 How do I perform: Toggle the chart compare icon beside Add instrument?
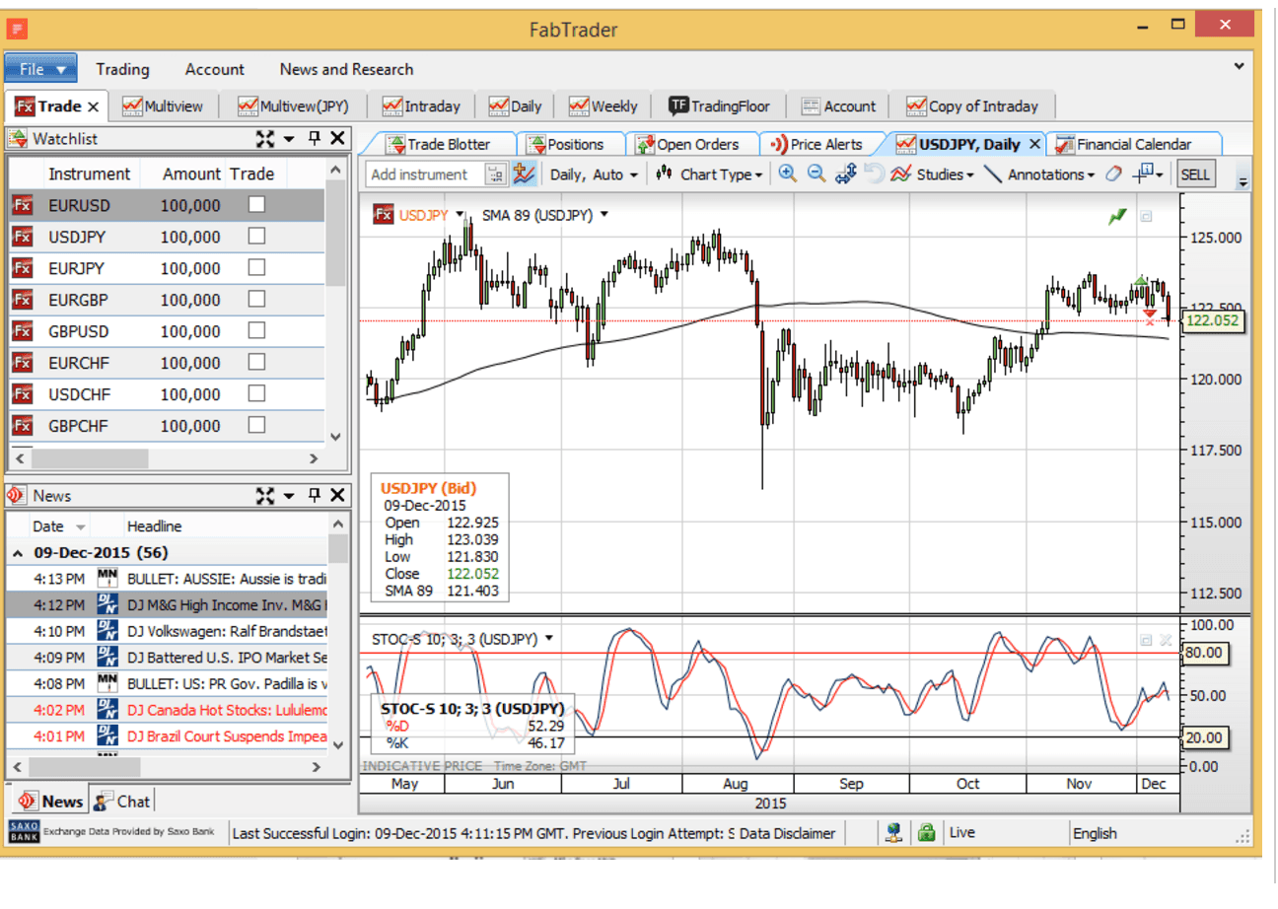point(524,174)
